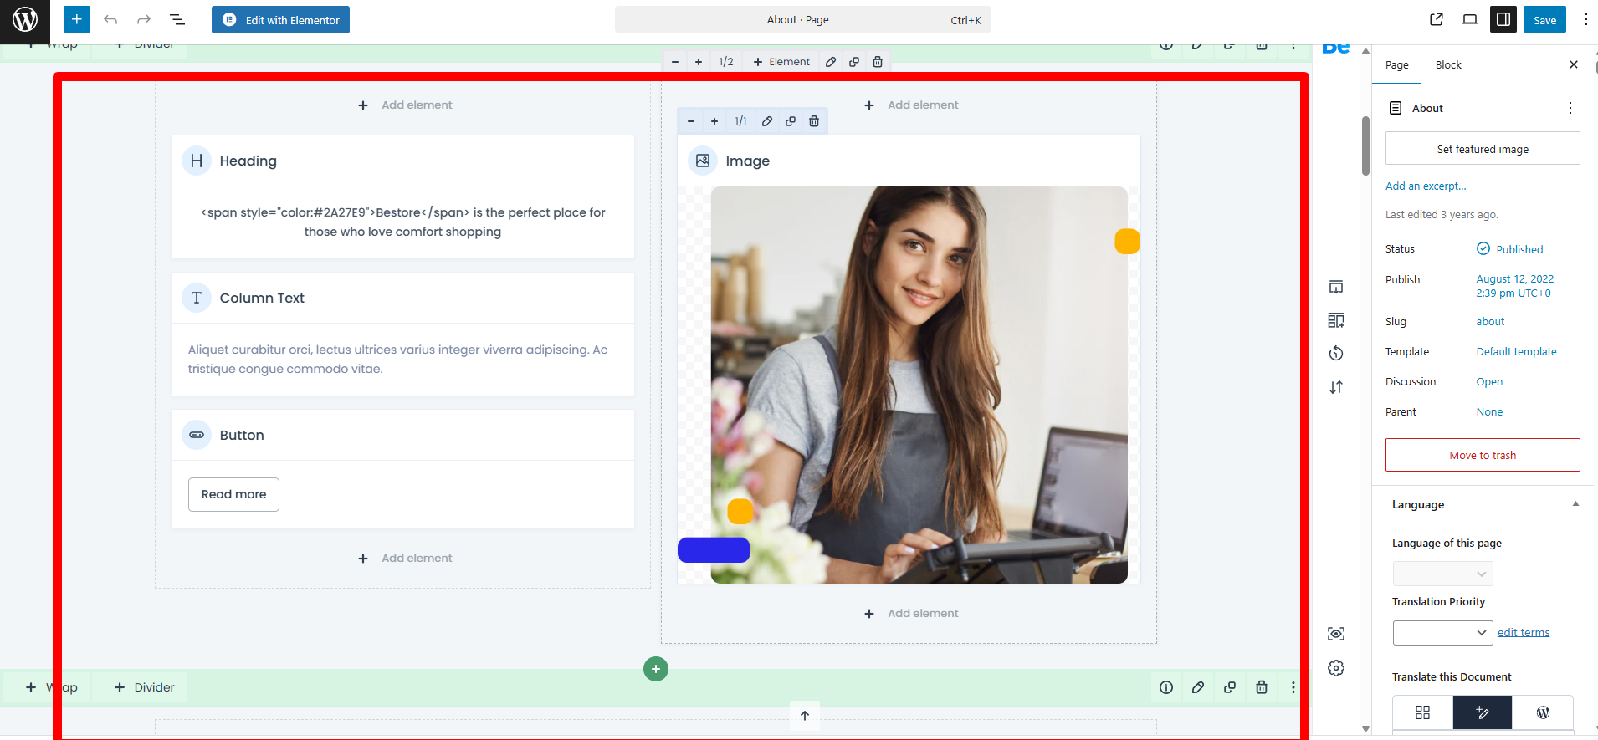
Task: Clone the wrap using the 1/2 toolbar copy icon
Action: [854, 62]
